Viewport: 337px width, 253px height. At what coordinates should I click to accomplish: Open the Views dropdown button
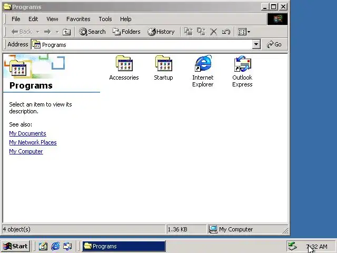tap(244, 32)
